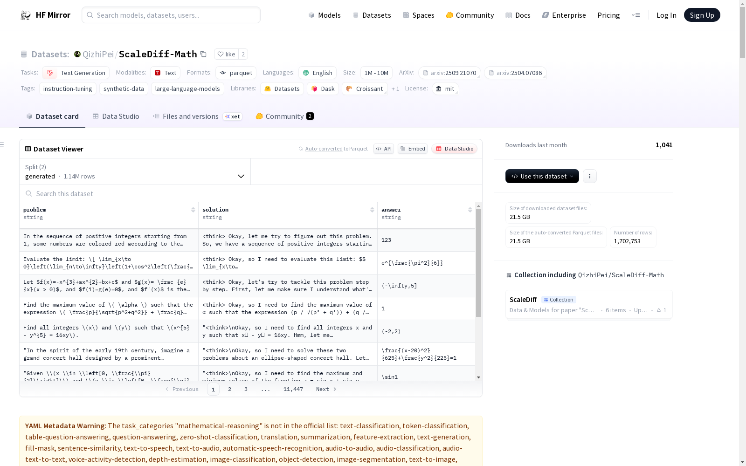Copy dataset name with the copy icon
Viewport: 746px width, 466px height.
coord(203,54)
